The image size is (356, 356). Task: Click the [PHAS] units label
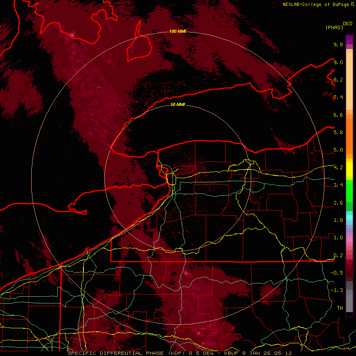(334, 27)
